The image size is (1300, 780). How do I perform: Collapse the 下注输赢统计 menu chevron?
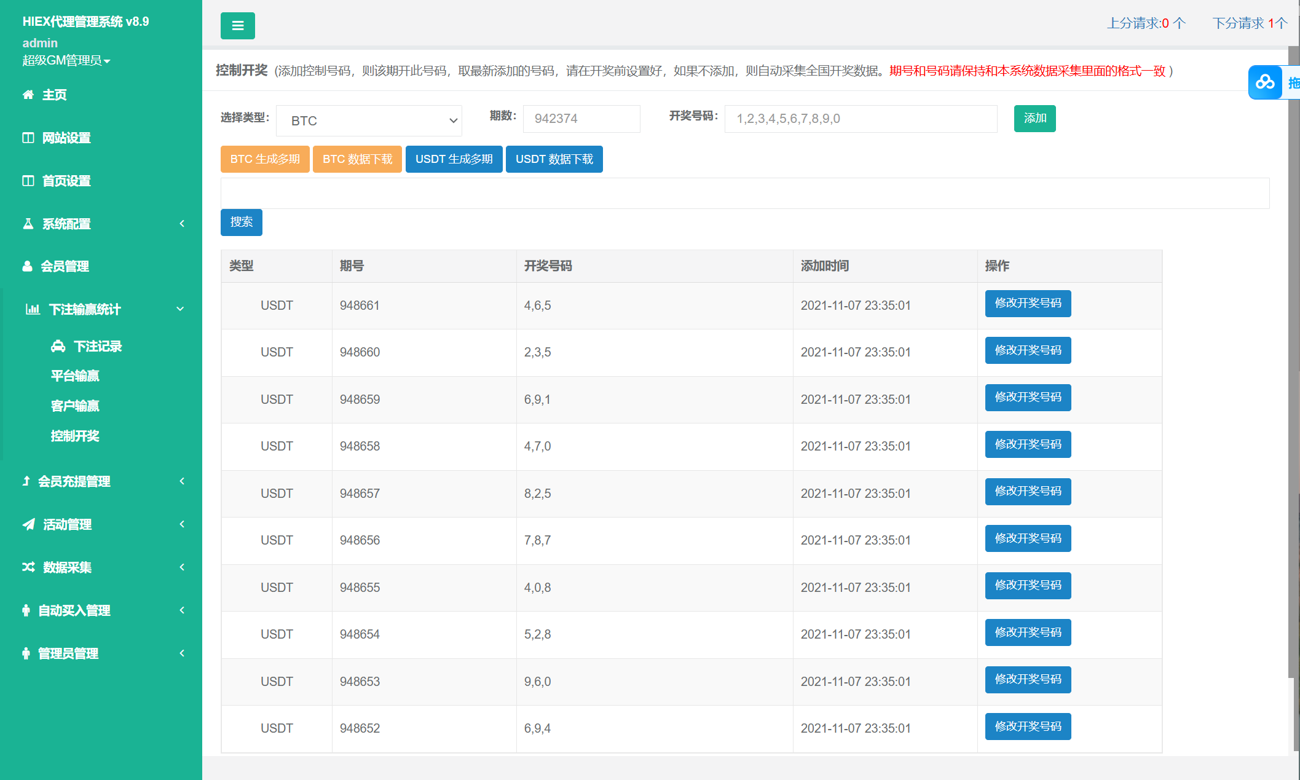pos(180,309)
